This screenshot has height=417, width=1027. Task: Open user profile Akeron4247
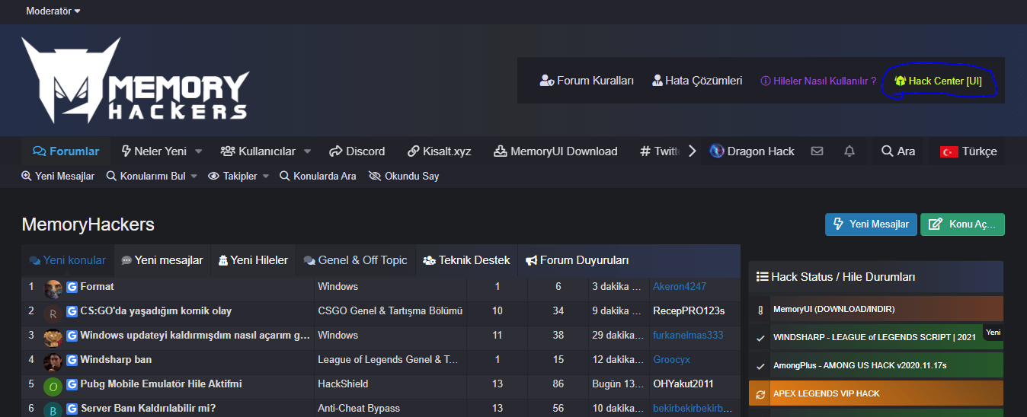[680, 287]
